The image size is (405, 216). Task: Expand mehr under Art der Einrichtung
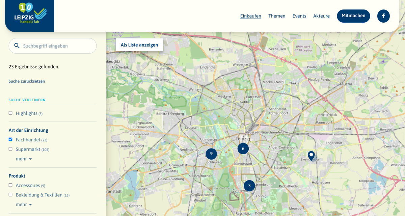(x=24, y=159)
